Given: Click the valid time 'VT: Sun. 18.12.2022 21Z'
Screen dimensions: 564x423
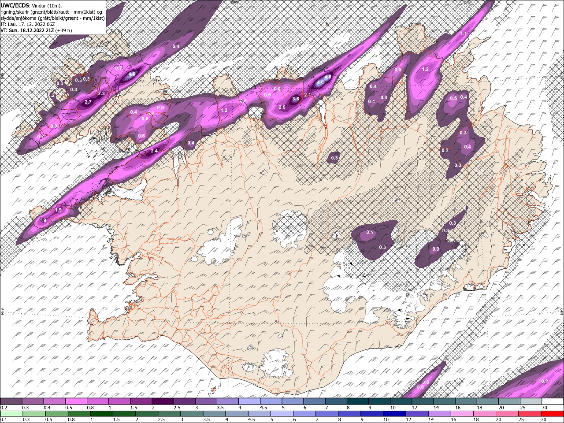Looking at the screenshot, I should pos(27,30).
